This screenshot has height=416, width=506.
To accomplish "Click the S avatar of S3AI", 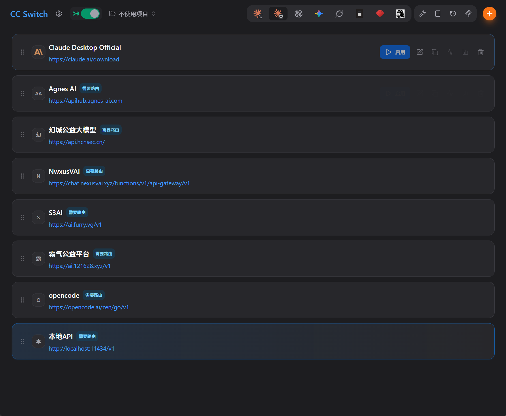I will coord(38,217).
